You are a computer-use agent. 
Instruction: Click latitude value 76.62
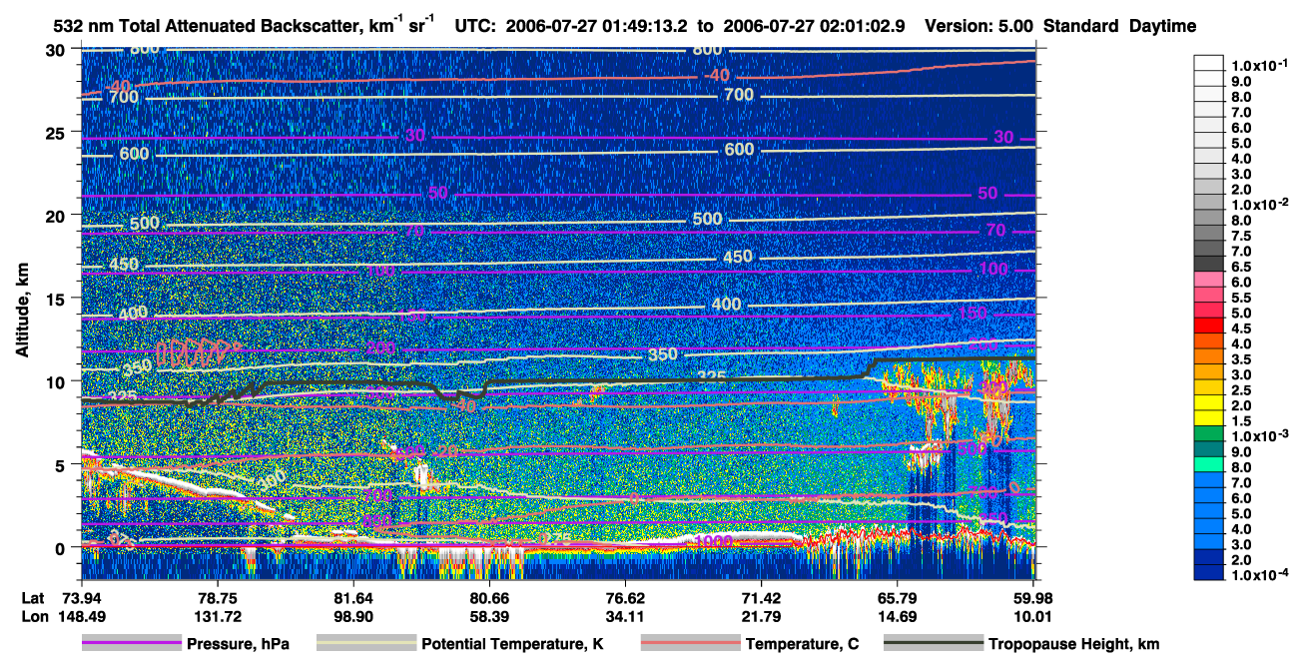point(625,598)
